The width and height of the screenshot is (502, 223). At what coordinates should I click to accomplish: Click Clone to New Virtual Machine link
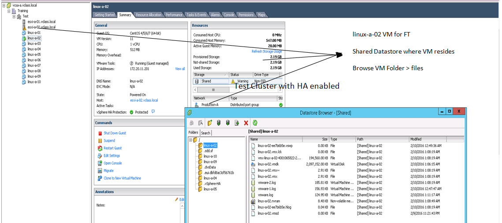pos(122,178)
